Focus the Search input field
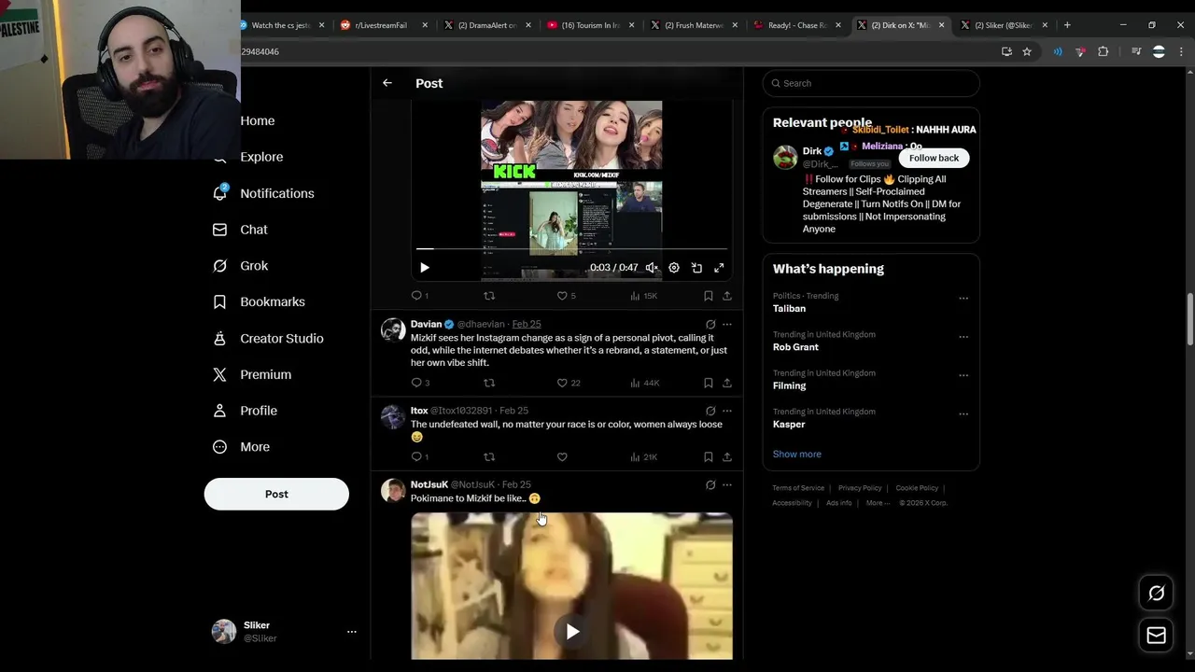 tap(871, 83)
